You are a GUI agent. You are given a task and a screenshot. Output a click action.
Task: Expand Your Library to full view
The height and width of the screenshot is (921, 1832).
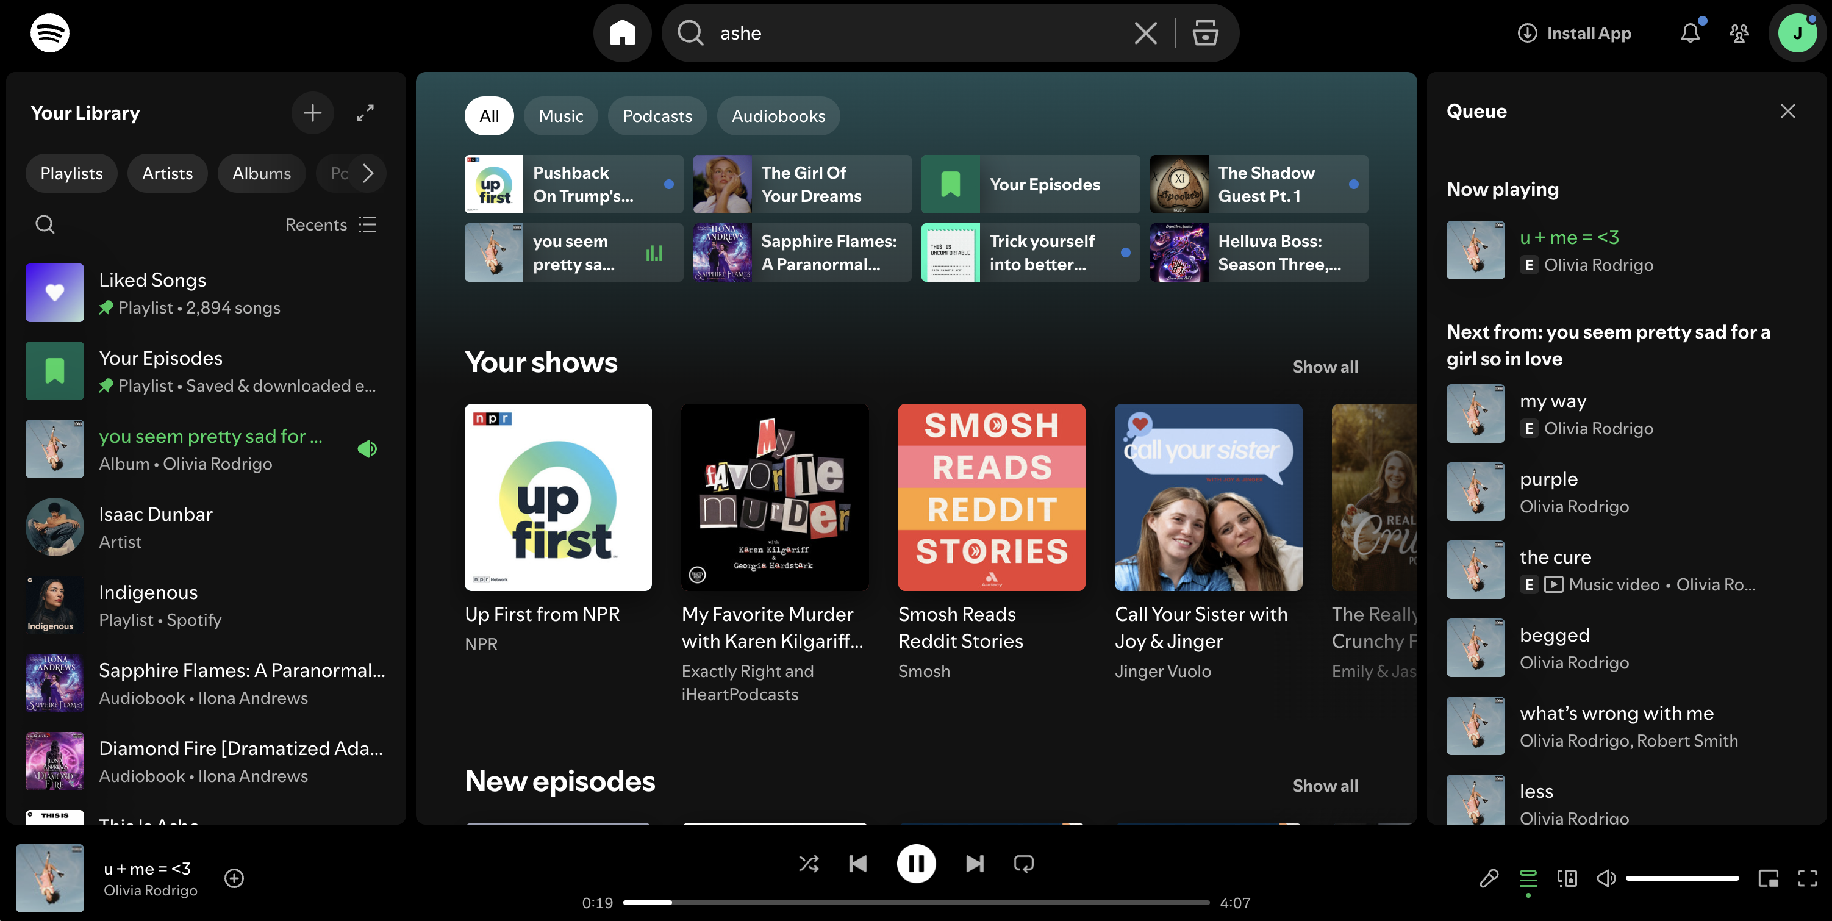(365, 113)
